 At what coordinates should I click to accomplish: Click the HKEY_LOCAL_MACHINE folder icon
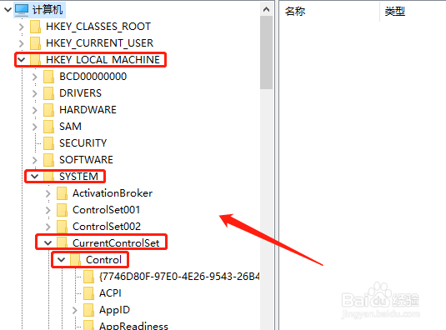click(x=35, y=60)
